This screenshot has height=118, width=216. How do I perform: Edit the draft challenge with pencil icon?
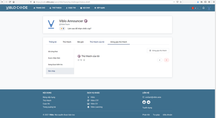click(x=160, y=60)
